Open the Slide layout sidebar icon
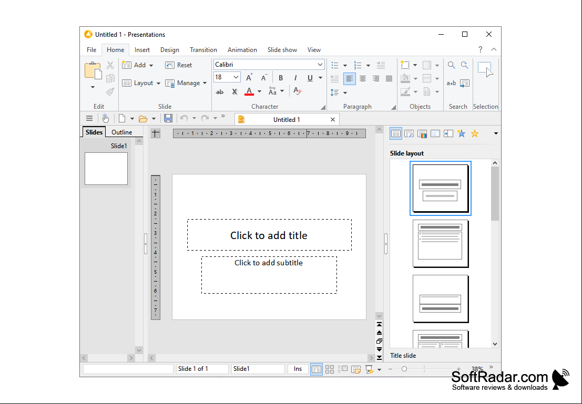Image resolution: width=582 pixels, height=404 pixels. click(x=396, y=133)
